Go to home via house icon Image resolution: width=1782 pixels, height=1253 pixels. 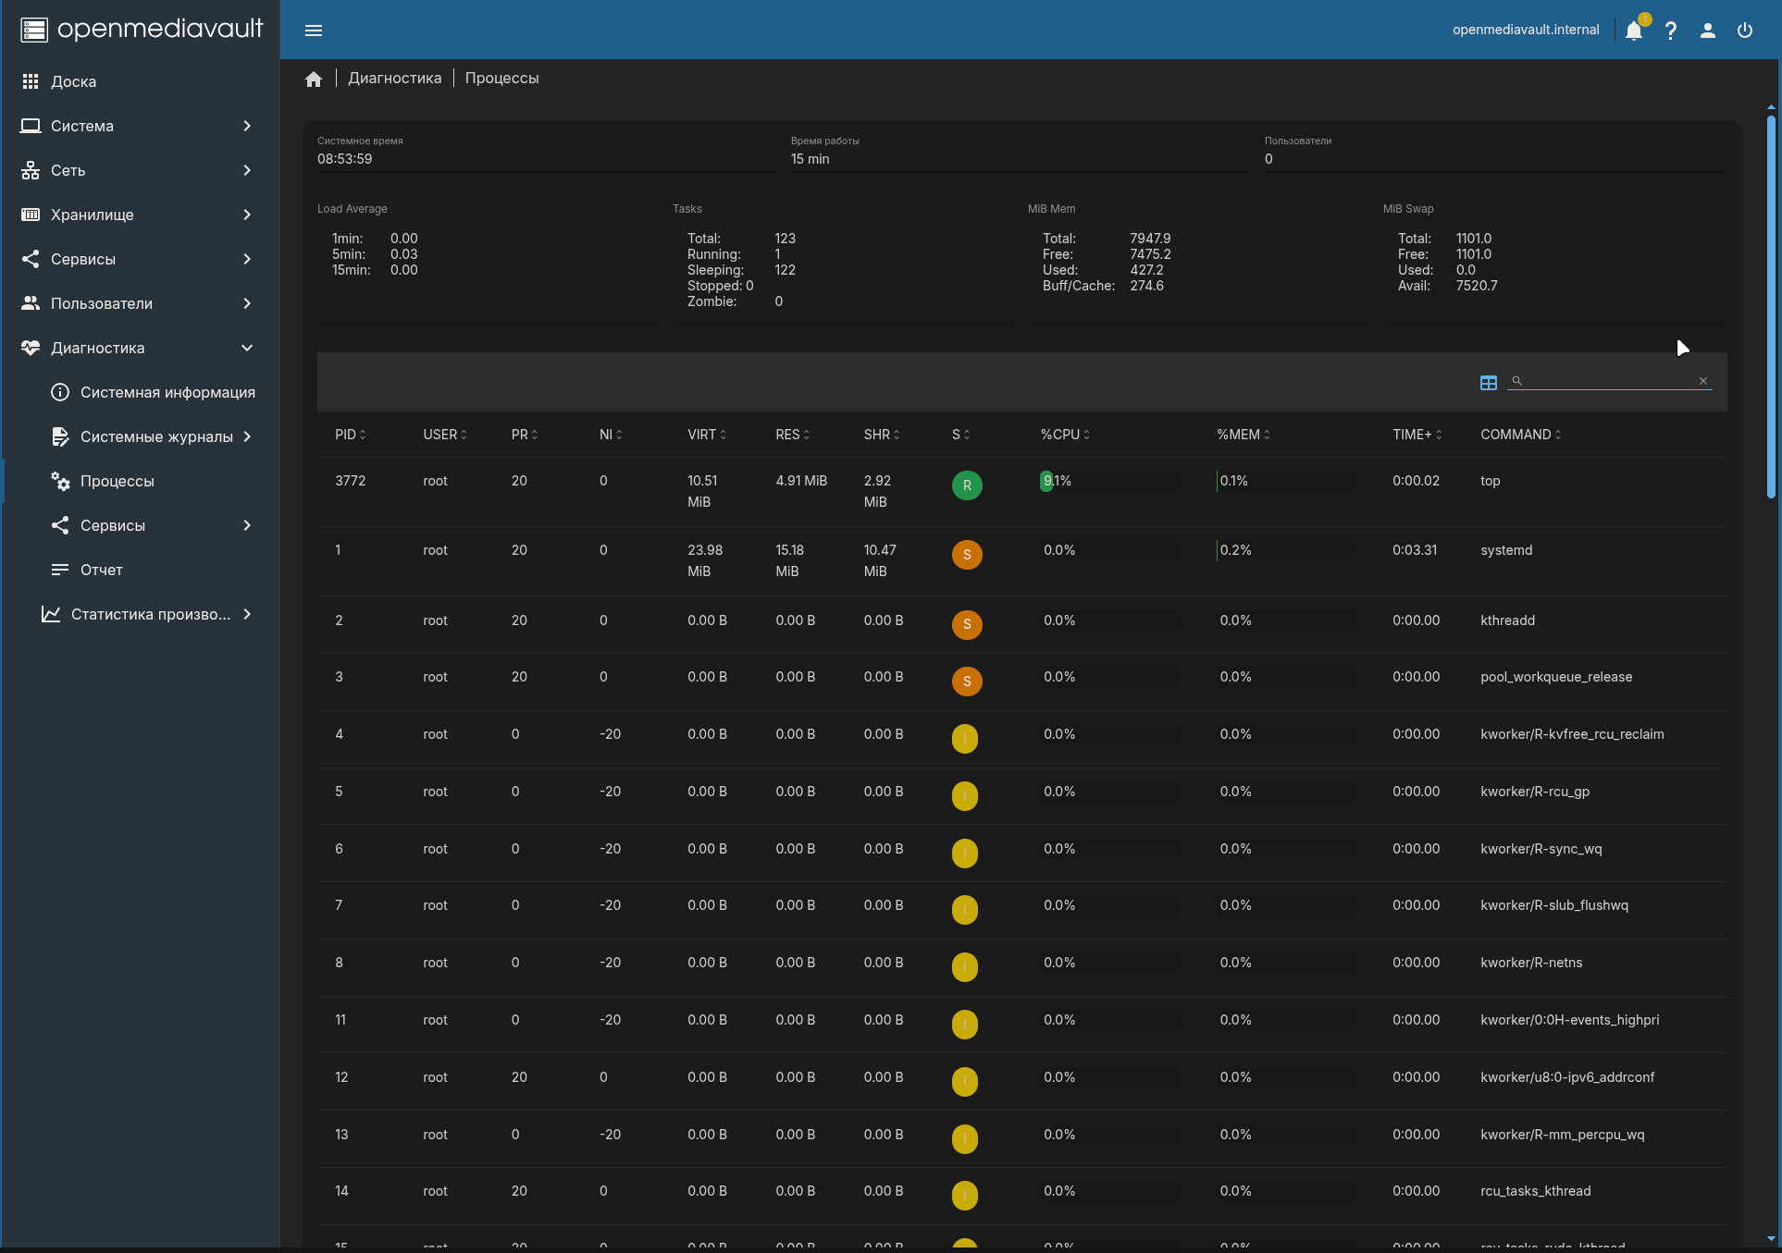(314, 79)
